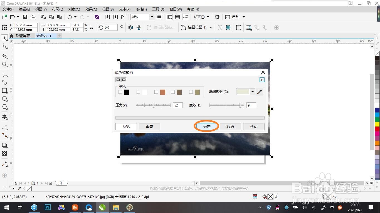Click the 压力 pressure slider

(x=153, y=105)
